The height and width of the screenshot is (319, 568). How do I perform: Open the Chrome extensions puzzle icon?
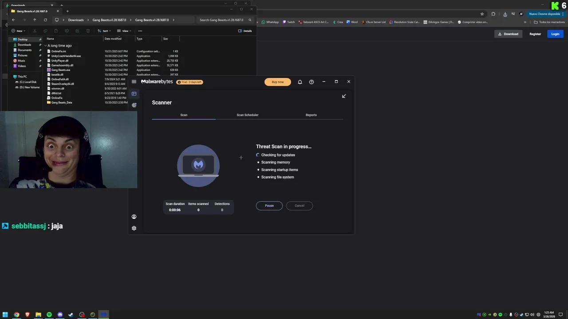click(x=493, y=14)
